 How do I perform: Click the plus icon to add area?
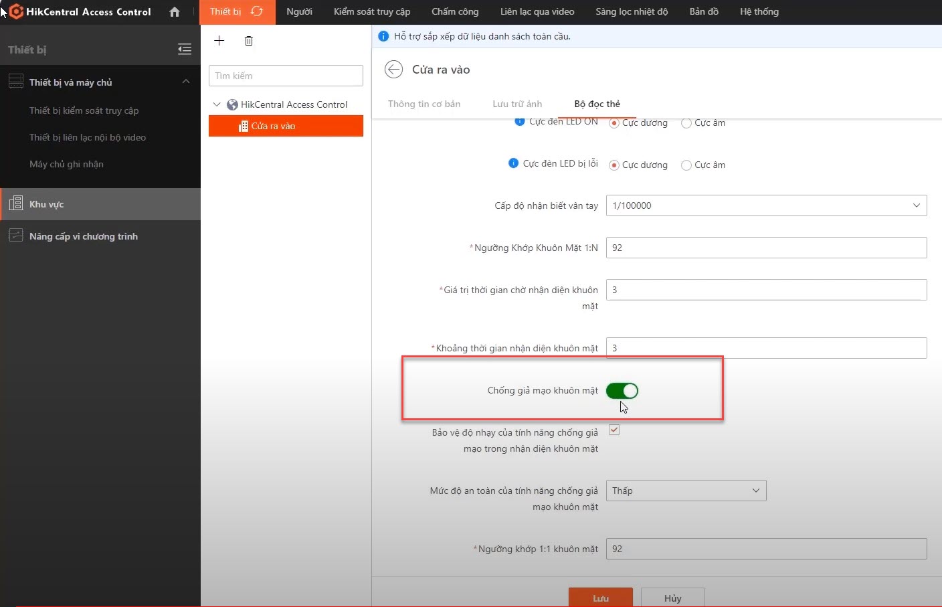click(x=219, y=41)
